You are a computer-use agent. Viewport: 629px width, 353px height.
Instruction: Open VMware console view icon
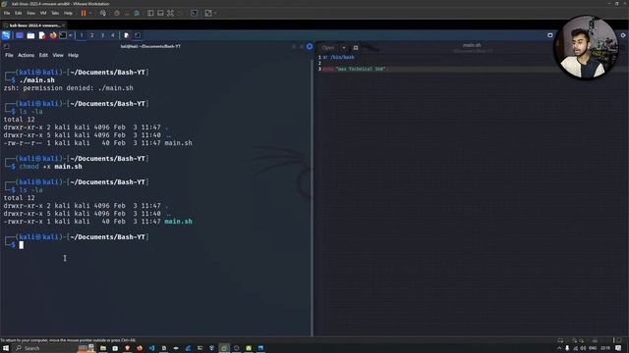point(195,13)
